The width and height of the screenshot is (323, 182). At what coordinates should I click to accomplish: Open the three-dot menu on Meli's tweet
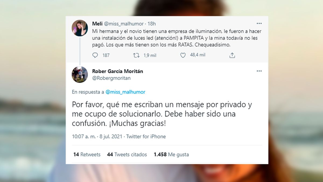coord(259,23)
